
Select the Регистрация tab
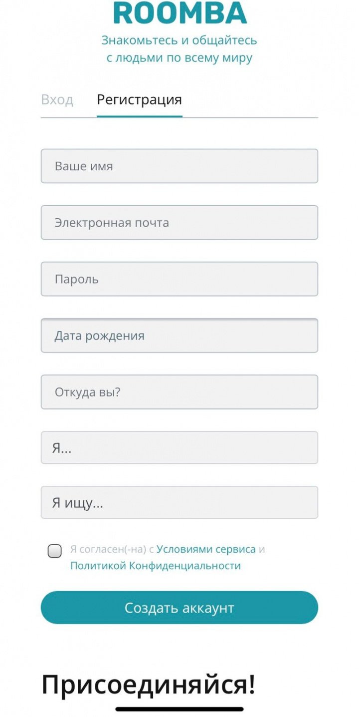(139, 100)
